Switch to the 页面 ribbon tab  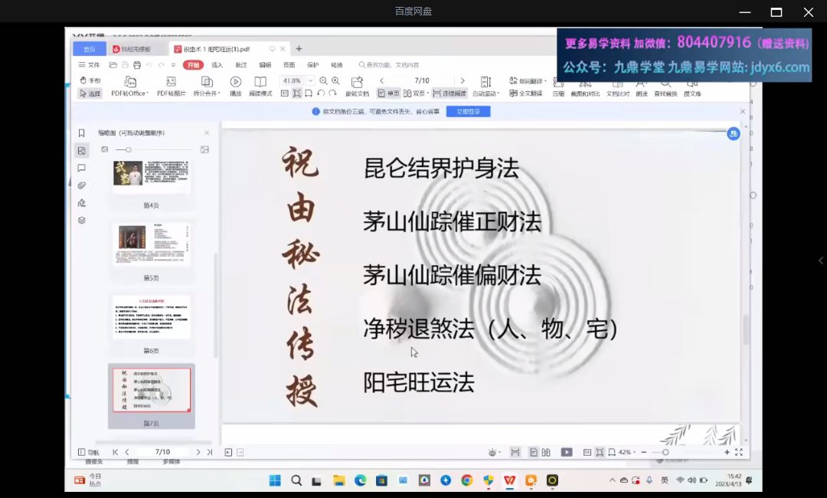[x=289, y=65]
